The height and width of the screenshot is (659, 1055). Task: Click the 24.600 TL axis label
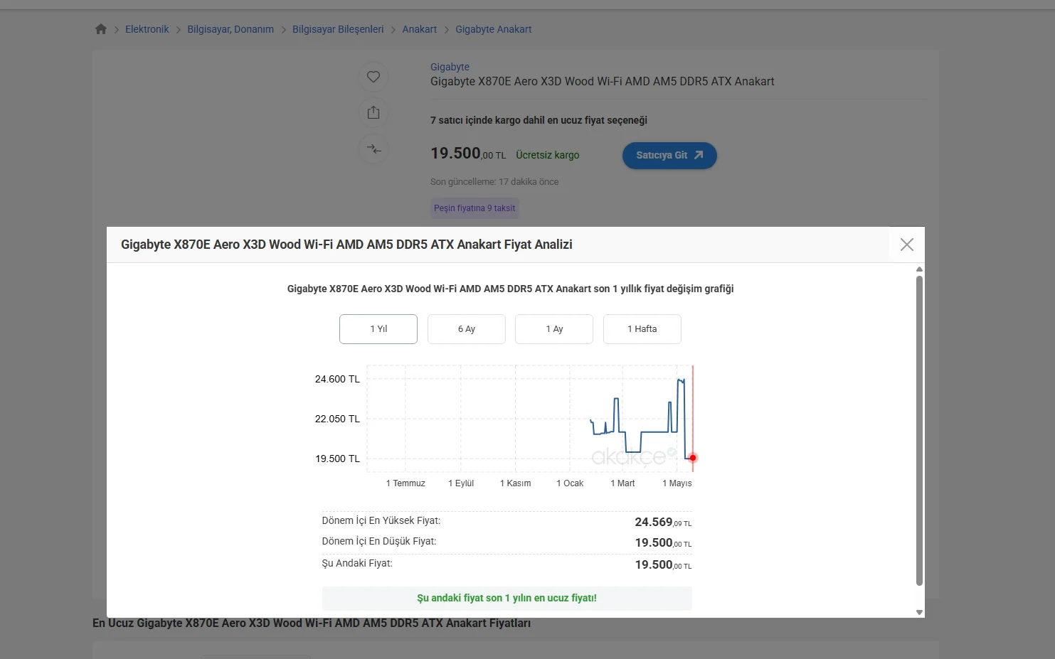(x=337, y=379)
